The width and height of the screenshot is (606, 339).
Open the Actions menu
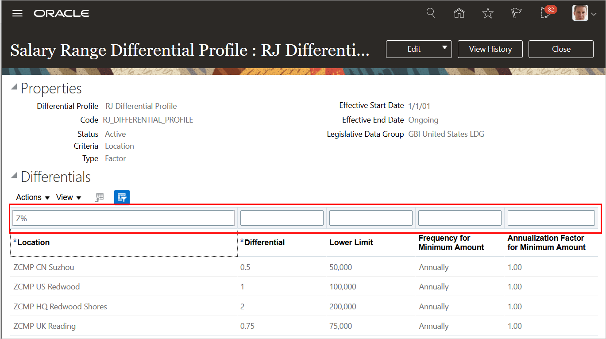[33, 197]
